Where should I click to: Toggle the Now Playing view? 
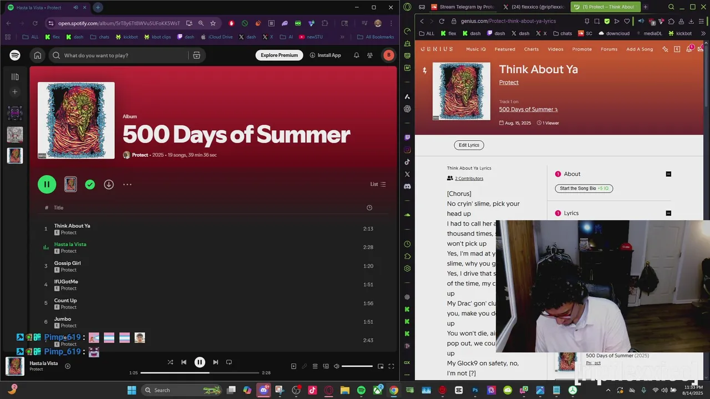293,366
